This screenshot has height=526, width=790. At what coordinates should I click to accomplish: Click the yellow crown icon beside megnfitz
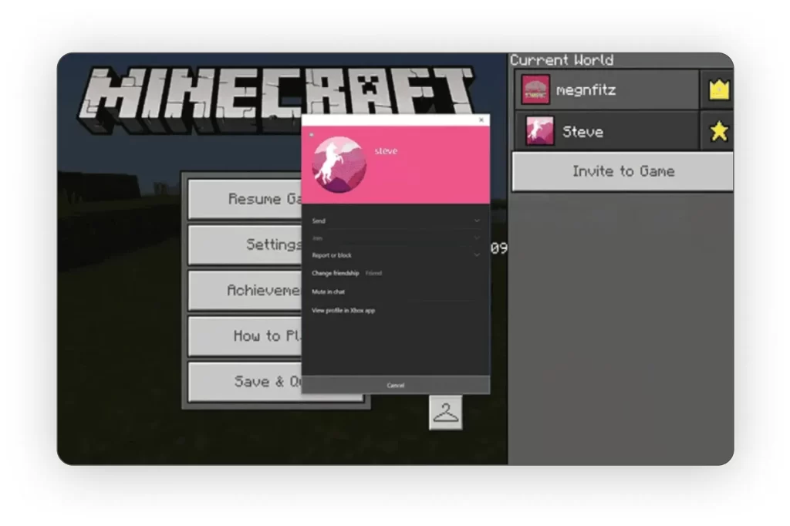pos(718,90)
